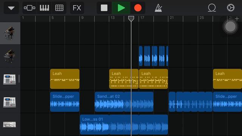Screen dimensions: 242x136
Task: Open the keyboard instrument view
Action: point(45,8)
